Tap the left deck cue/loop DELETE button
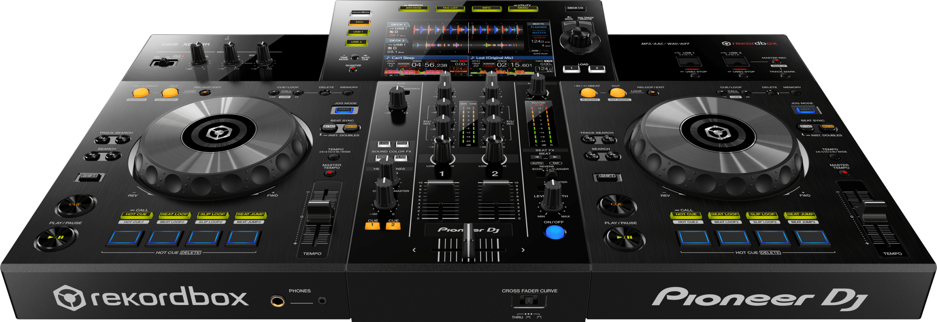937x322 pixels. (x=325, y=92)
